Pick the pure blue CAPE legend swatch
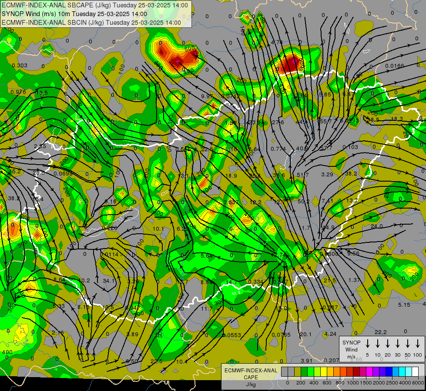This screenshot has height=391, width=426. 389,371
